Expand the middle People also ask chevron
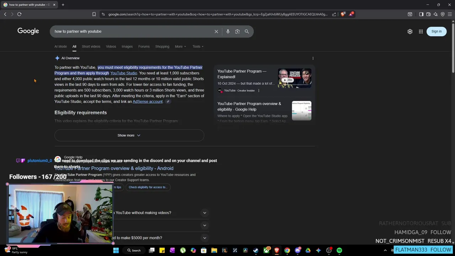The image size is (455, 256). point(204,225)
